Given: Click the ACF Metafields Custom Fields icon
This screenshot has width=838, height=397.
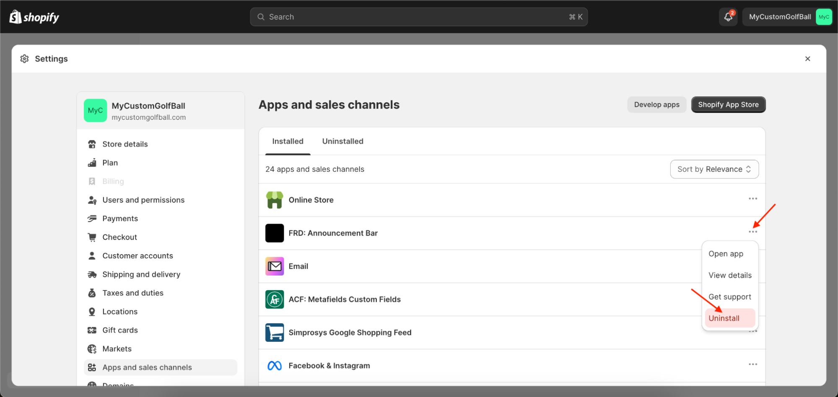Looking at the screenshot, I should point(275,299).
